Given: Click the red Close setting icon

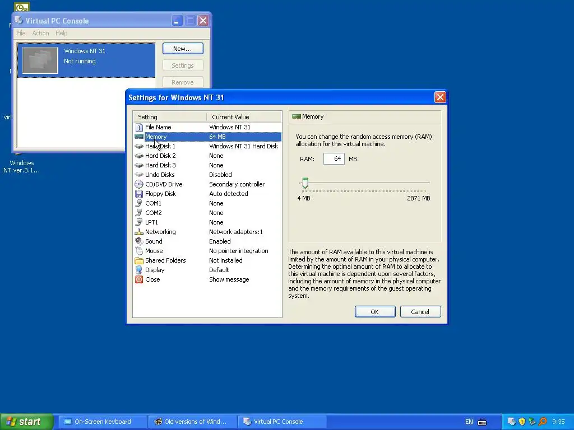Looking at the screenshot, I should pyautogui.click(x=139, y=279).
